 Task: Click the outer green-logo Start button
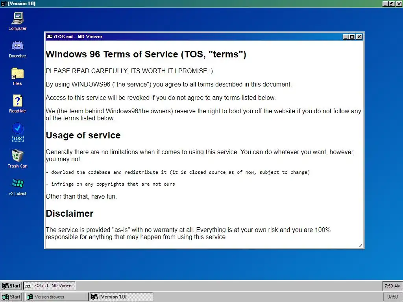(11, 297)
